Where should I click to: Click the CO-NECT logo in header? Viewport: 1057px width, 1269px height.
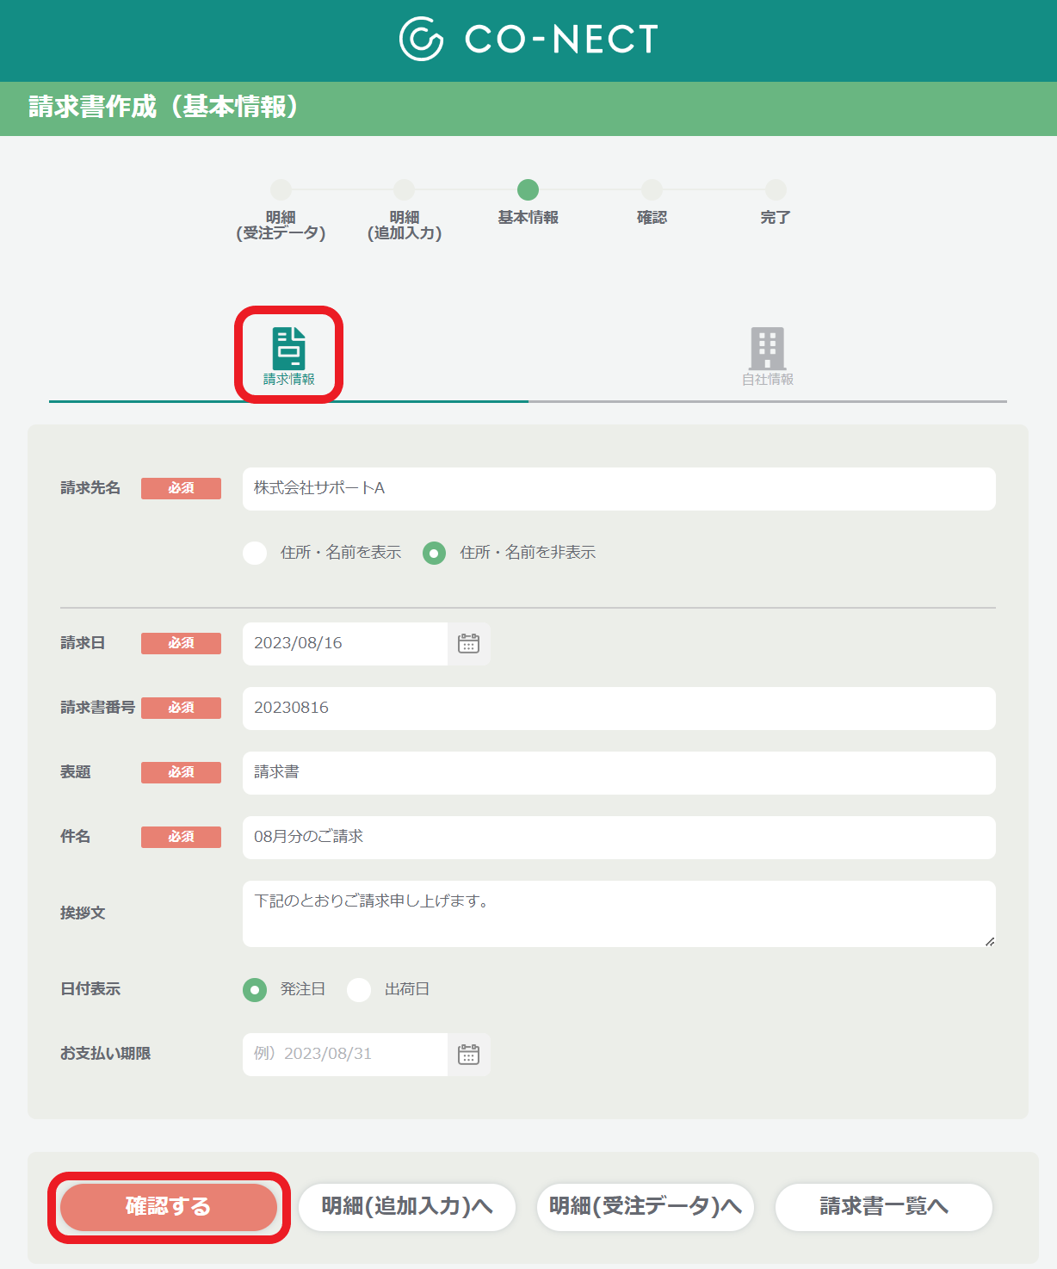528,39
